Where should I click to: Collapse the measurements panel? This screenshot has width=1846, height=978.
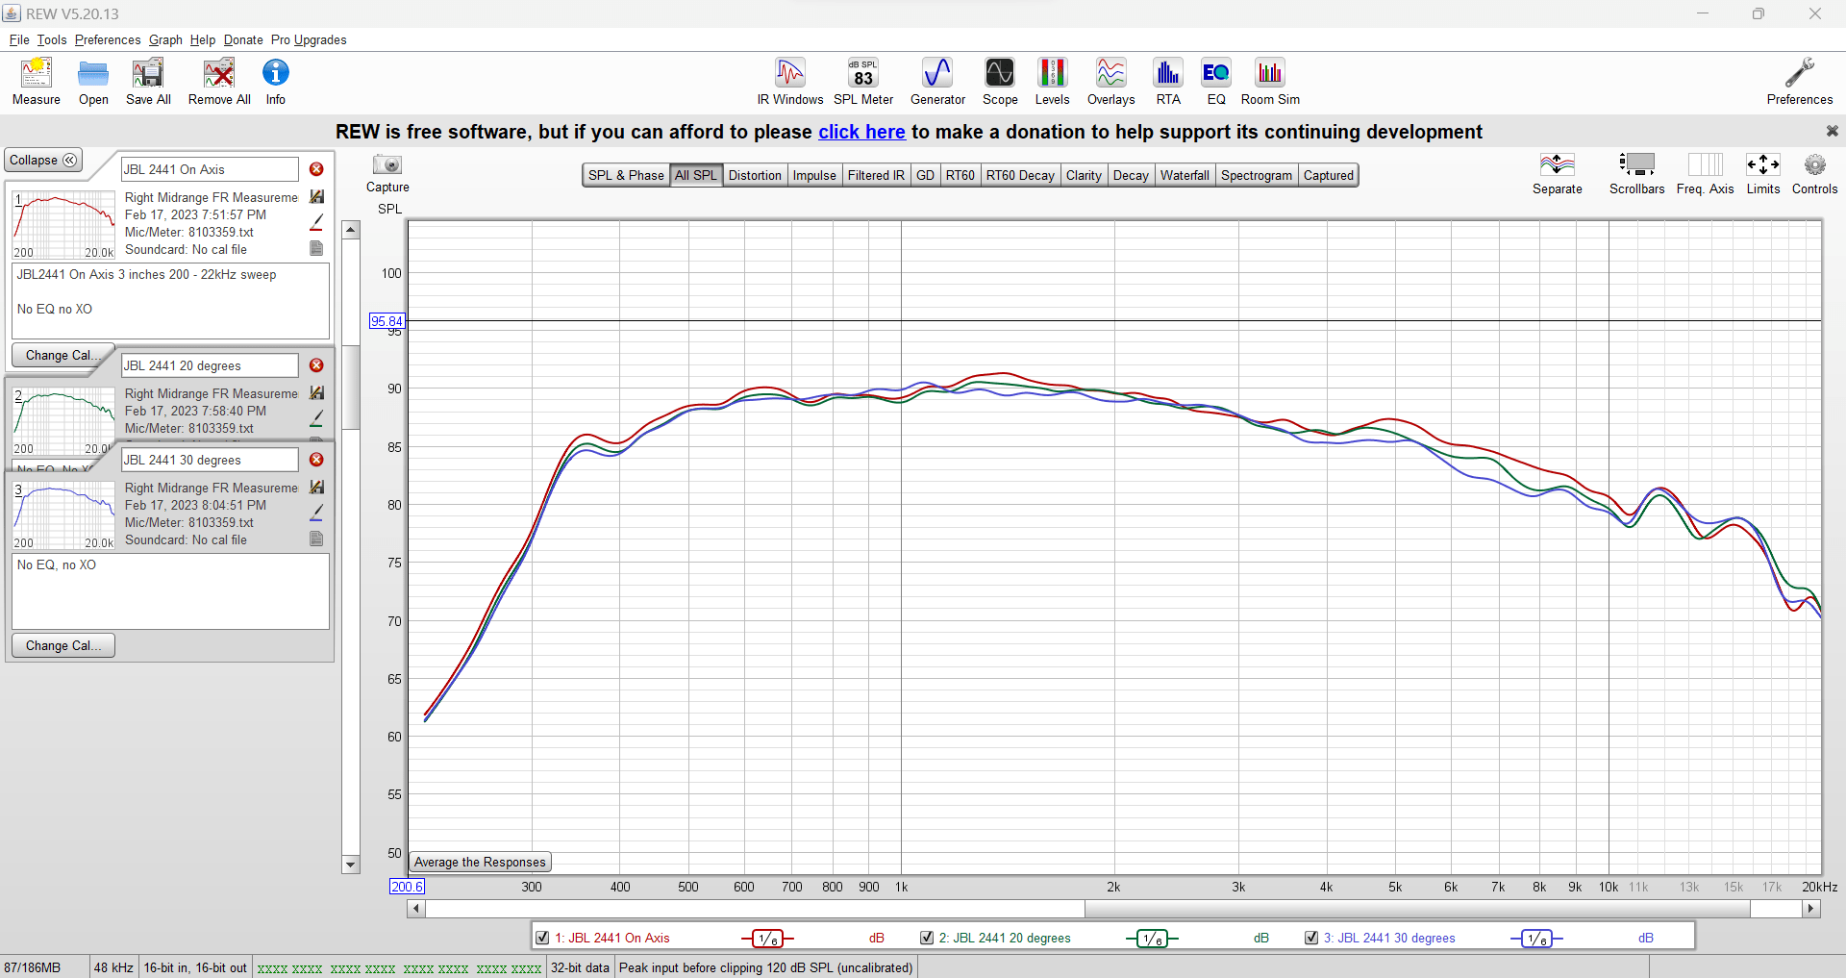coord(43,160)
